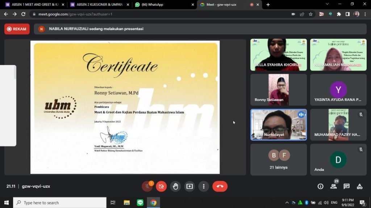The height and width of the screenshot is (208, 371).
Task: Select the Anda self-view tile
Action: (338, 160)
